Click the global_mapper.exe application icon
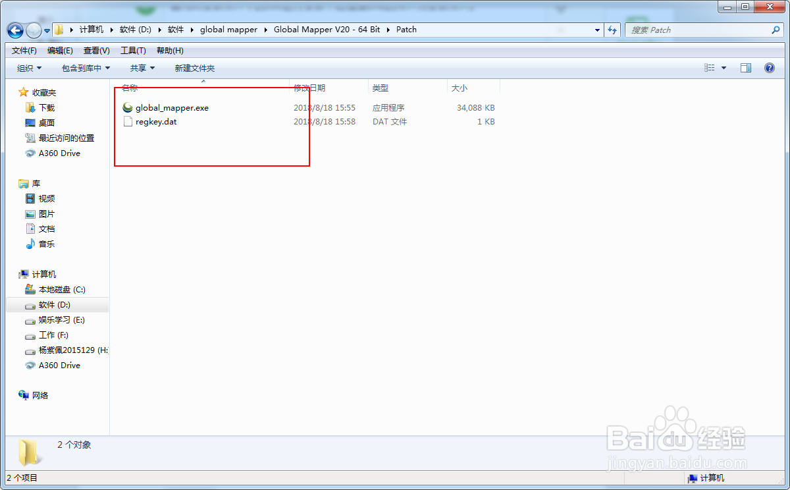Image resolution: width=790 pixels, height=490 pixels. (x=128, y=107)
